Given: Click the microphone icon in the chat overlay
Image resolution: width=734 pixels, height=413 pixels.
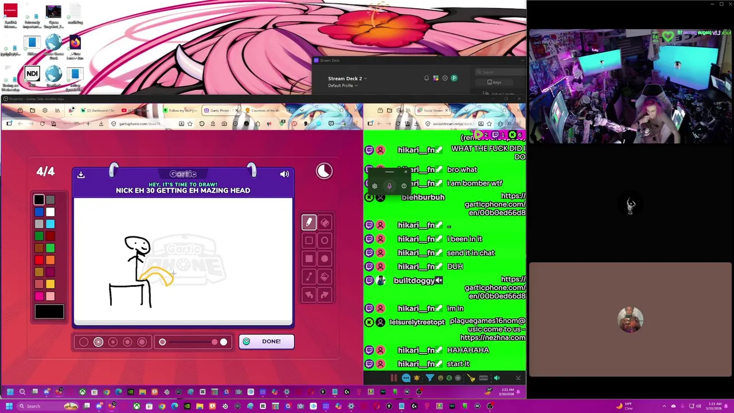Looking at the screenshot, I should point(389,186).
